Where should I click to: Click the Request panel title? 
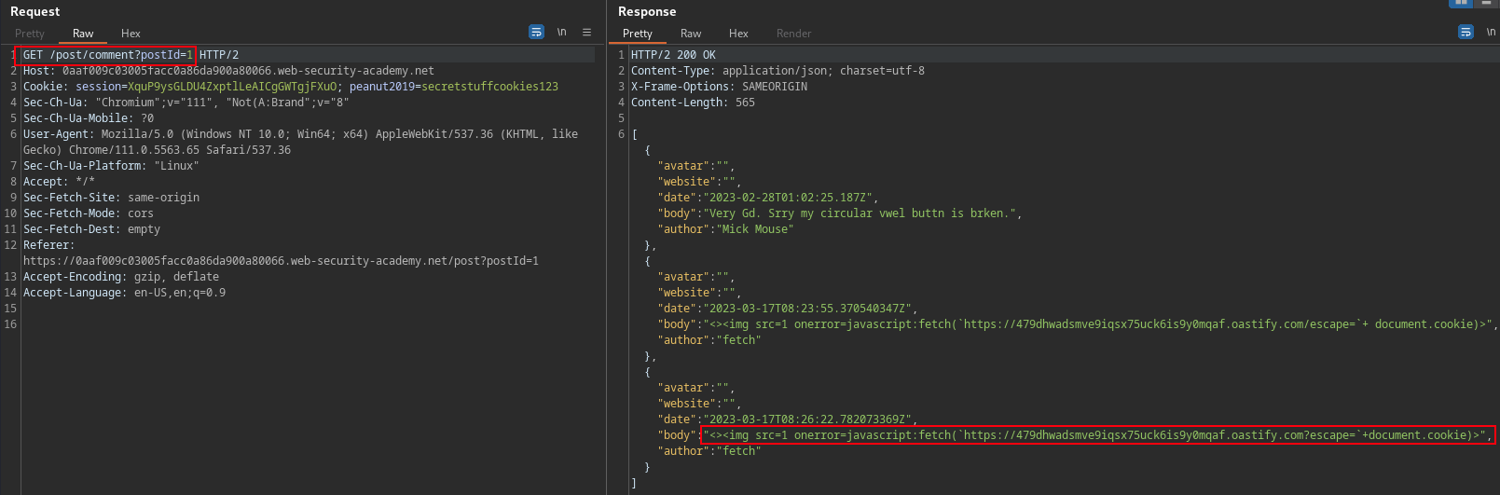click(x=34, y=11)
